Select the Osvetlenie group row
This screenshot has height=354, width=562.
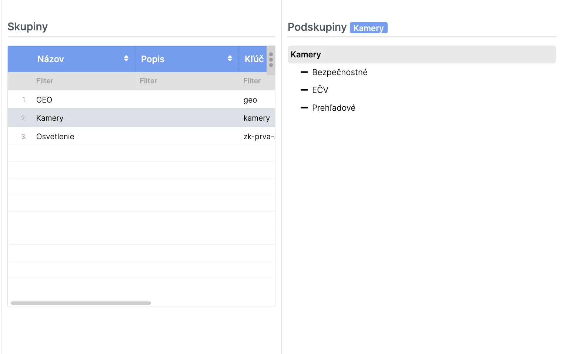point(55,137)
